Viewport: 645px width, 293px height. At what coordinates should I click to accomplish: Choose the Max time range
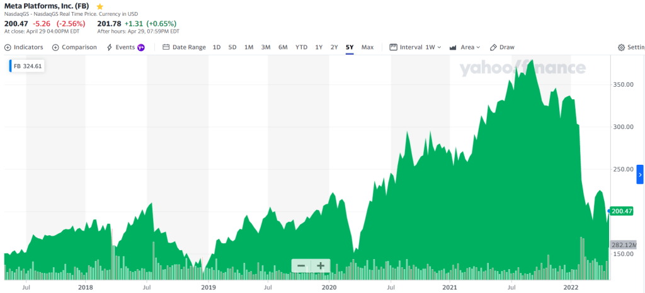point(367,47)
